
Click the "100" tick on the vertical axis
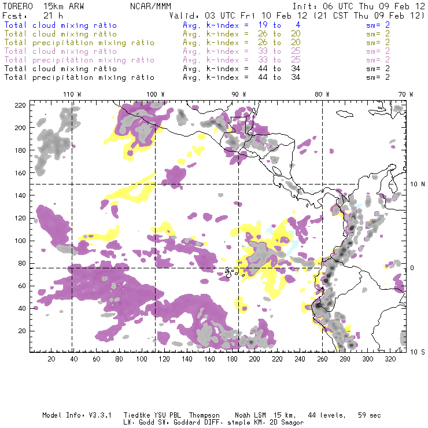(20, 241)
